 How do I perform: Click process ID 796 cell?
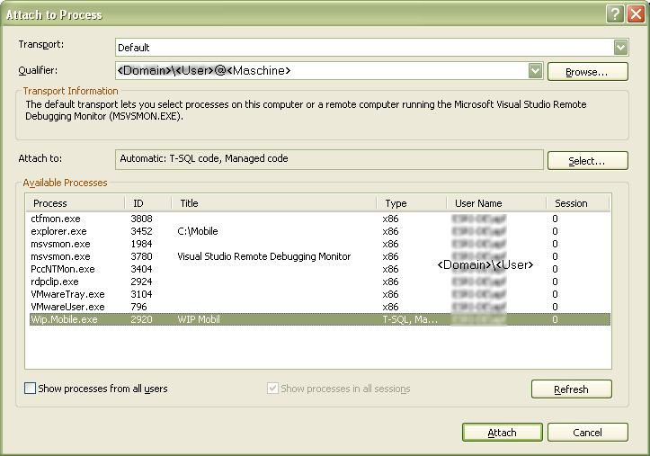[x=138, y=307]
